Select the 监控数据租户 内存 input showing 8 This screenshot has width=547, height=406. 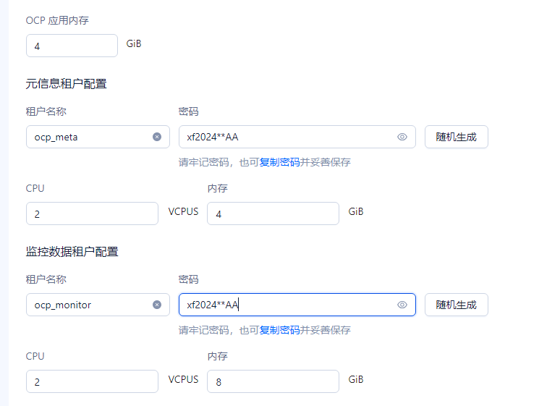pyautogui.click(x=273, y=381)
